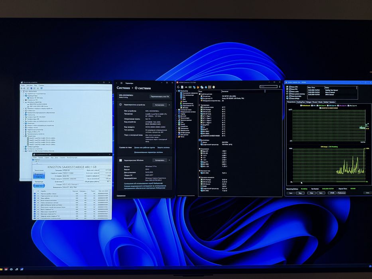Viewport: 372px width, 279px height.
Task: Click Система breadcrumb in Settings
Action: click(123, 88)
